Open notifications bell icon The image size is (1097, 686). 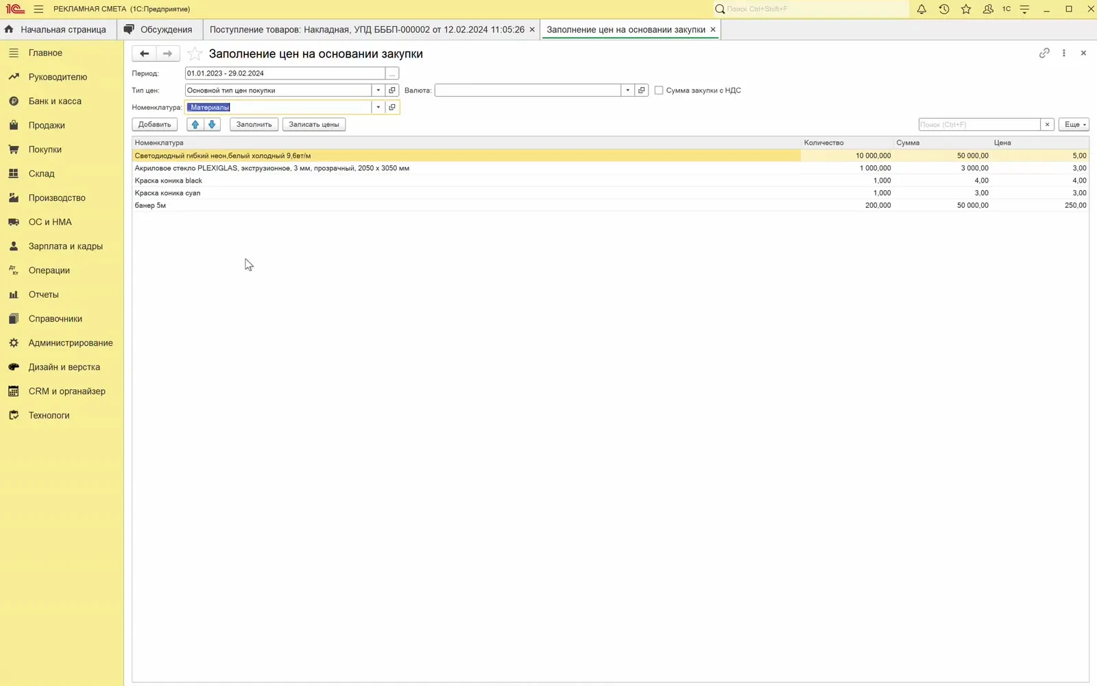coord(921,9)
